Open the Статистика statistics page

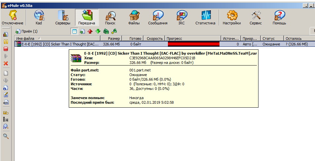[x=205, y=18]
